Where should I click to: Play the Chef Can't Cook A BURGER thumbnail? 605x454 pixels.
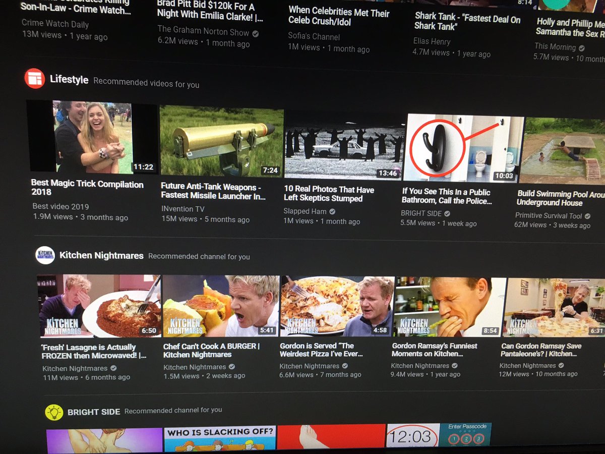pyautogui.click(x=221, y=306)
